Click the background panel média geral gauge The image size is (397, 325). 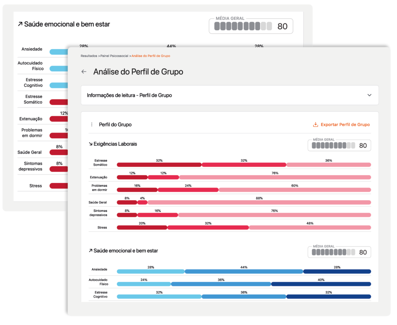(x=250, y=26)
